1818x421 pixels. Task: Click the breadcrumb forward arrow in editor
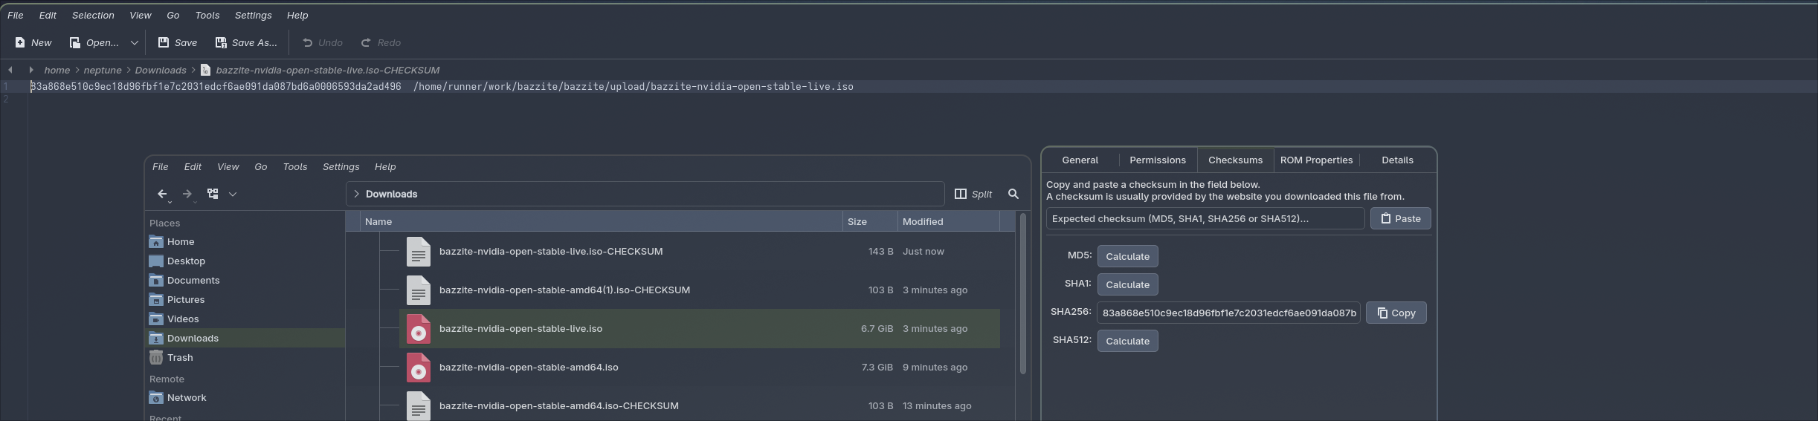pyautogui.click(x=30, y=70)
